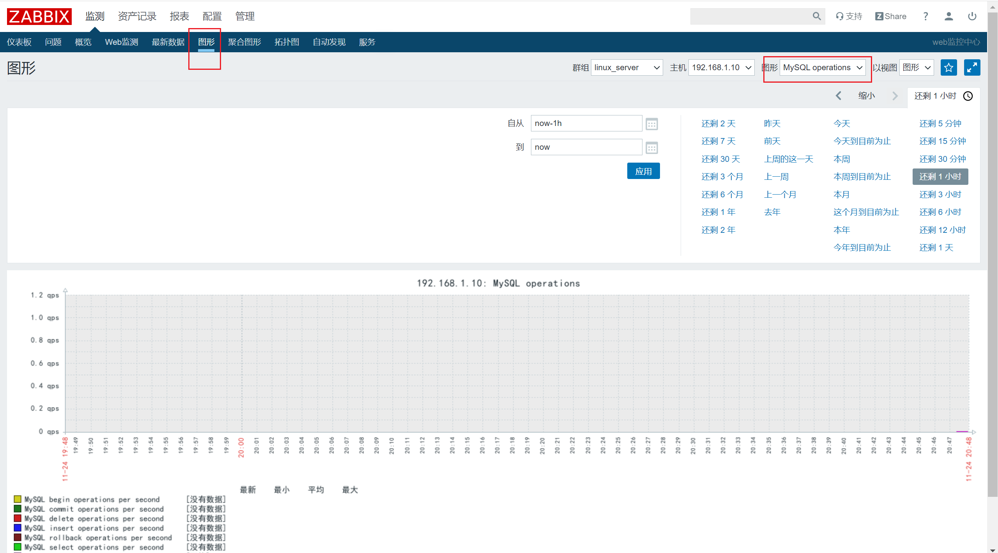
Task: Expand the host 192.168.1.10 dropdown
Action: [722, 67]
